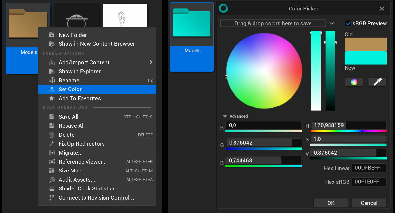
Task: Click the trash icon next to Delete
Action: [x=51, y=135]
